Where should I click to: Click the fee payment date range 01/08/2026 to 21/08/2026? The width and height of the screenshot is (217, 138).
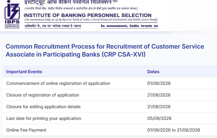click(x=174, y=130)
